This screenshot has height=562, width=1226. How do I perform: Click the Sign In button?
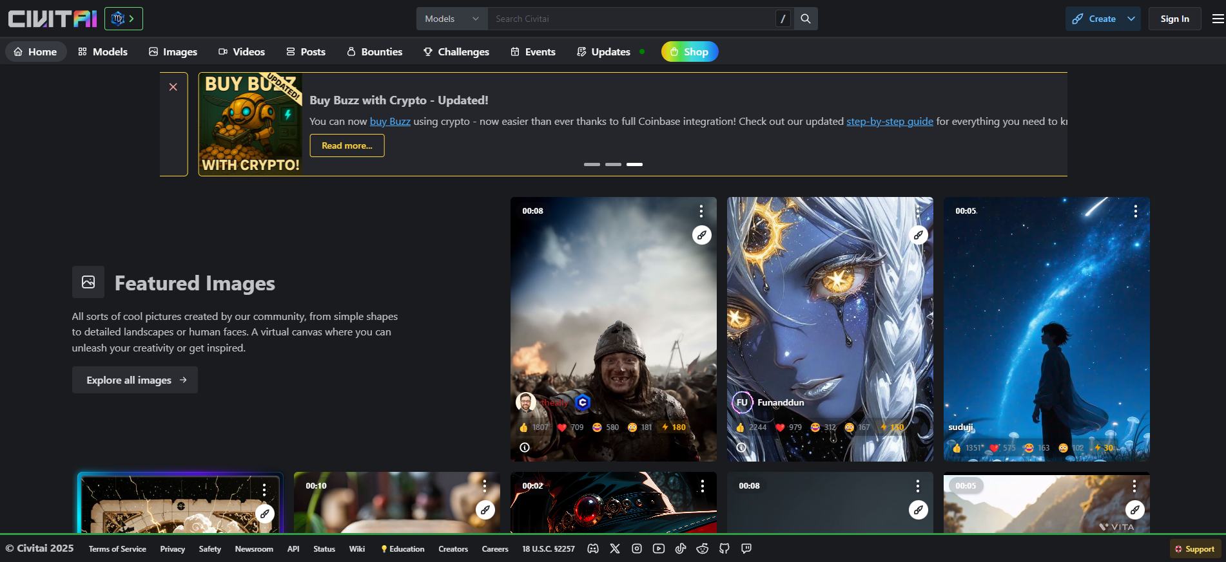tap(1174, 19)
